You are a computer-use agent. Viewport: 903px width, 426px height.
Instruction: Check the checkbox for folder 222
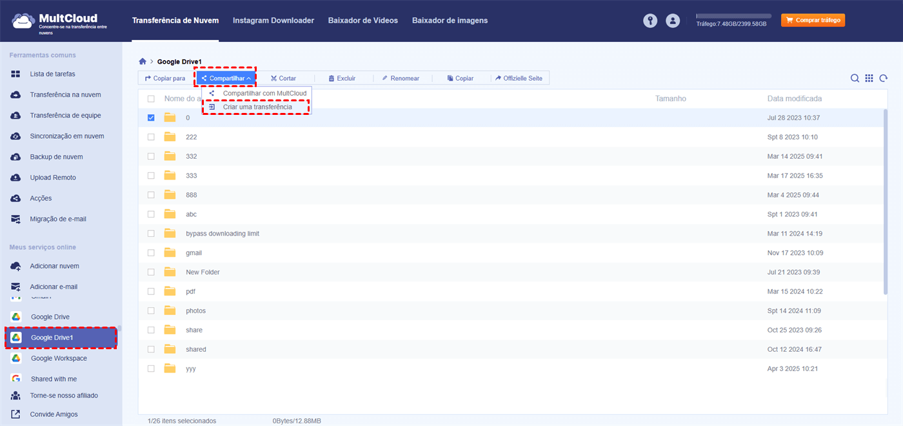pyautogui.click(x=151, y=137)
